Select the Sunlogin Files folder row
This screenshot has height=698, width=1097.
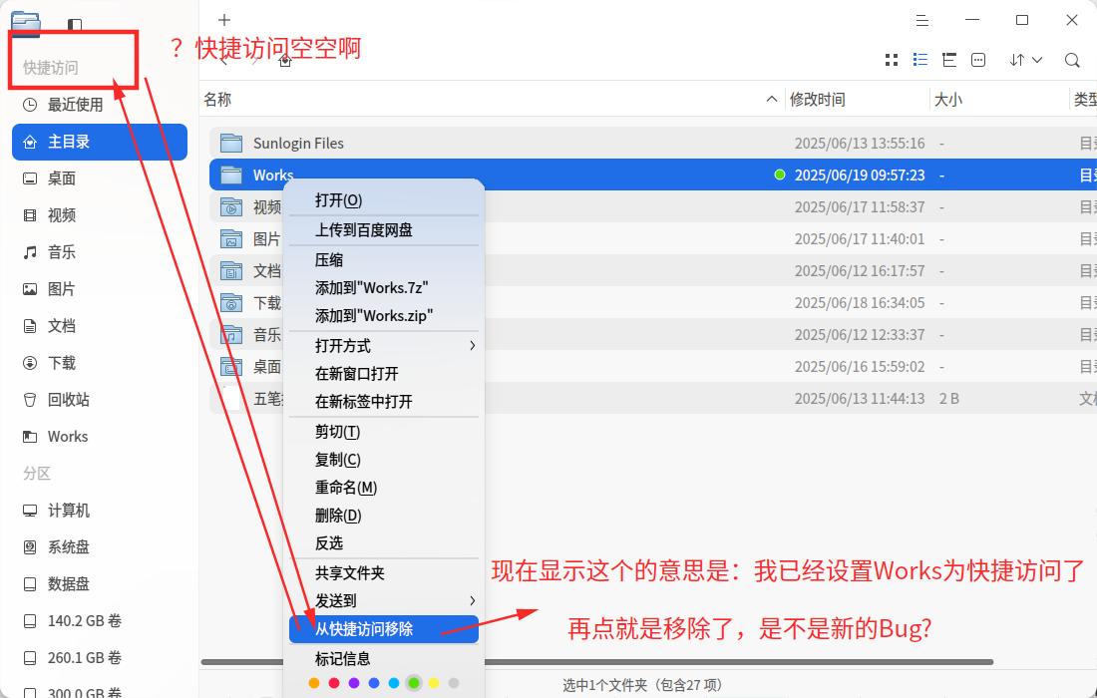tap(653, 144)
